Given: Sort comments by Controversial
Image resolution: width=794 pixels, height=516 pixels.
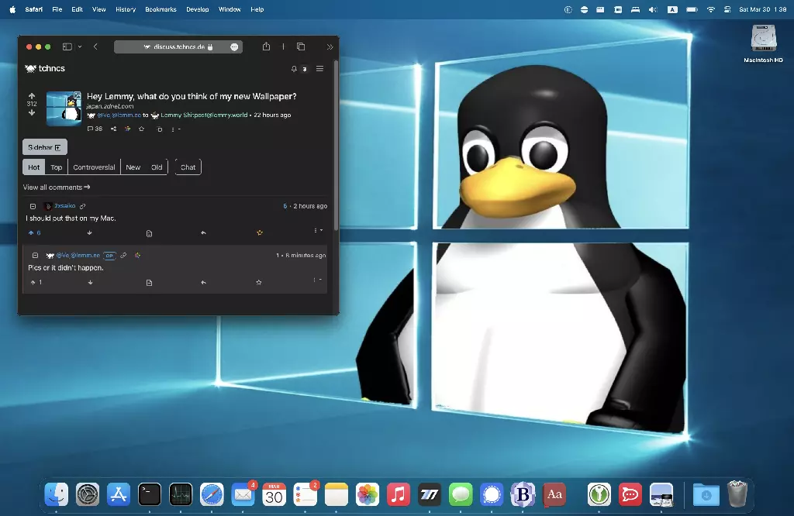Looking at the screenshot, I should coord(94,167).
